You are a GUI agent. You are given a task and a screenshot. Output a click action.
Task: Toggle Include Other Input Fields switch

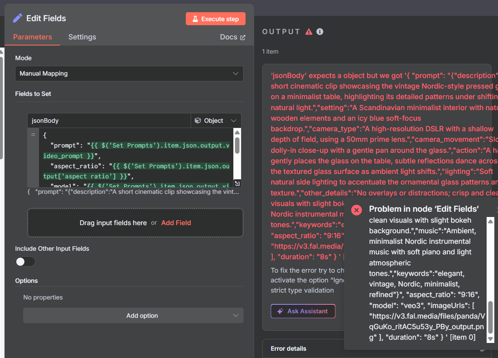(25, 262)
